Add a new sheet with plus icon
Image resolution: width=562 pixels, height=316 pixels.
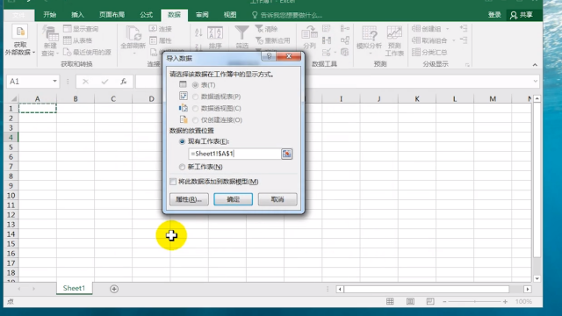[114, 289]
